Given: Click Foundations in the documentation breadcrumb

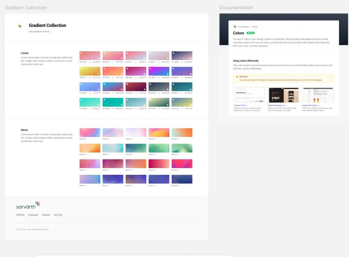Looking at the screenshot, I should (x=244, y=27).
